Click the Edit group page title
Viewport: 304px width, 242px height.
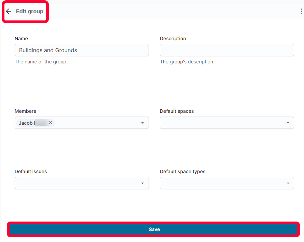pos(30,11)
